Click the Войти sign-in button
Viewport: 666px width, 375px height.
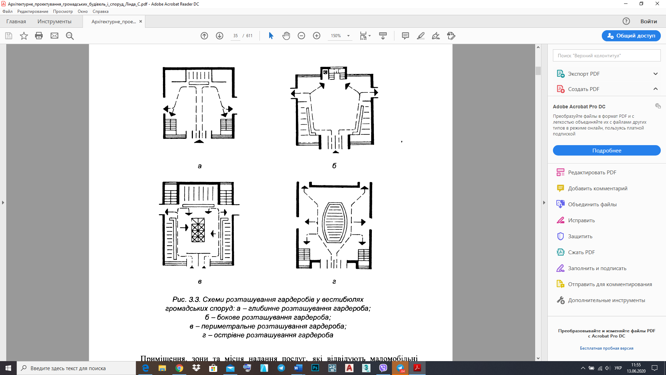[x=648, y=22]
